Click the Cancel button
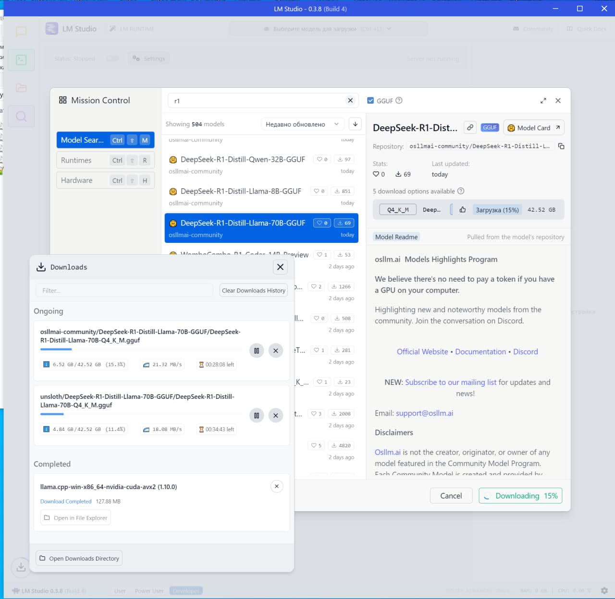615x599 pixels. pyautogui.click(x=451, y=496)
